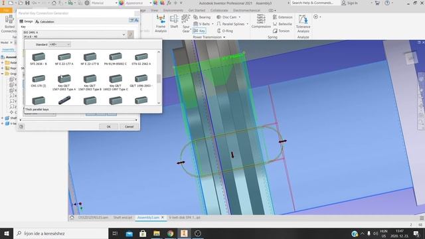
Task: Open the V-Belts generator
Action: (x=202, y=24)
